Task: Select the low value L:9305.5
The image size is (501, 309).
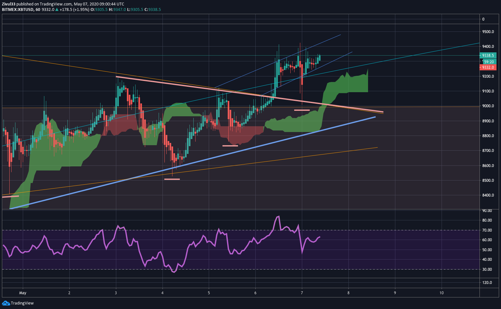Action: [135, 9]
